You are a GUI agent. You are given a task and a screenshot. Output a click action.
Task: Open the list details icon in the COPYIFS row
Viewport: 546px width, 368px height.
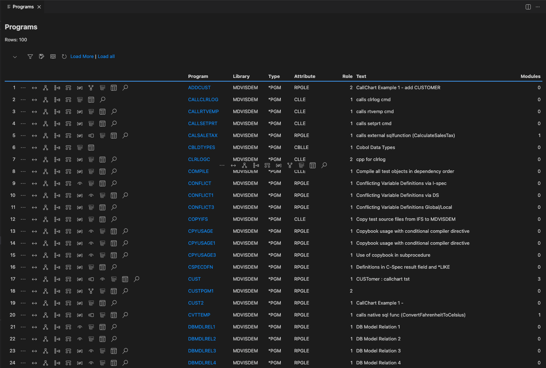(103, 219)
